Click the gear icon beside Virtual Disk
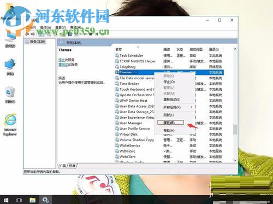 pos(117,134)
